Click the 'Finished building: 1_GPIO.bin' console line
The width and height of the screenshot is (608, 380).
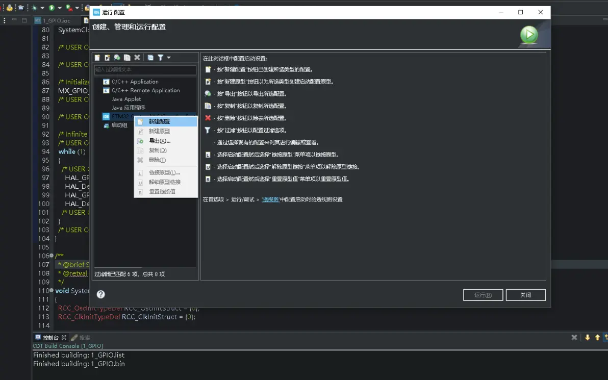point(79,364)
